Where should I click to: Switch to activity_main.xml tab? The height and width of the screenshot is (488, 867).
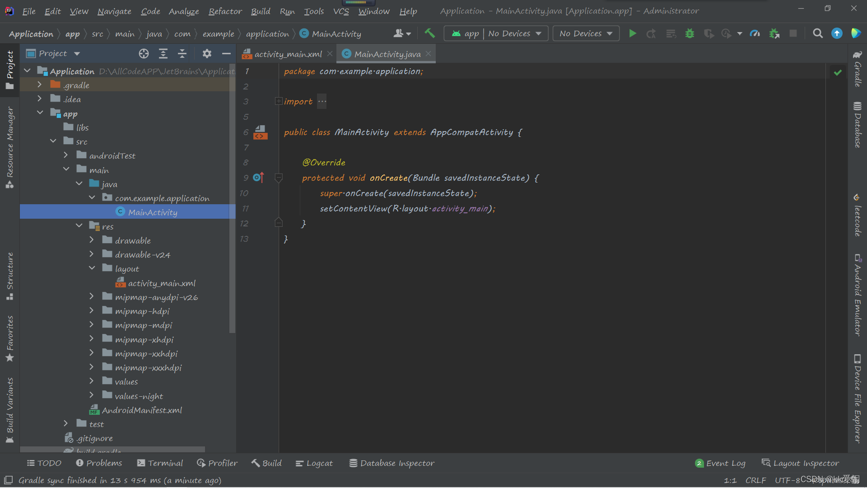click(288, 54)
